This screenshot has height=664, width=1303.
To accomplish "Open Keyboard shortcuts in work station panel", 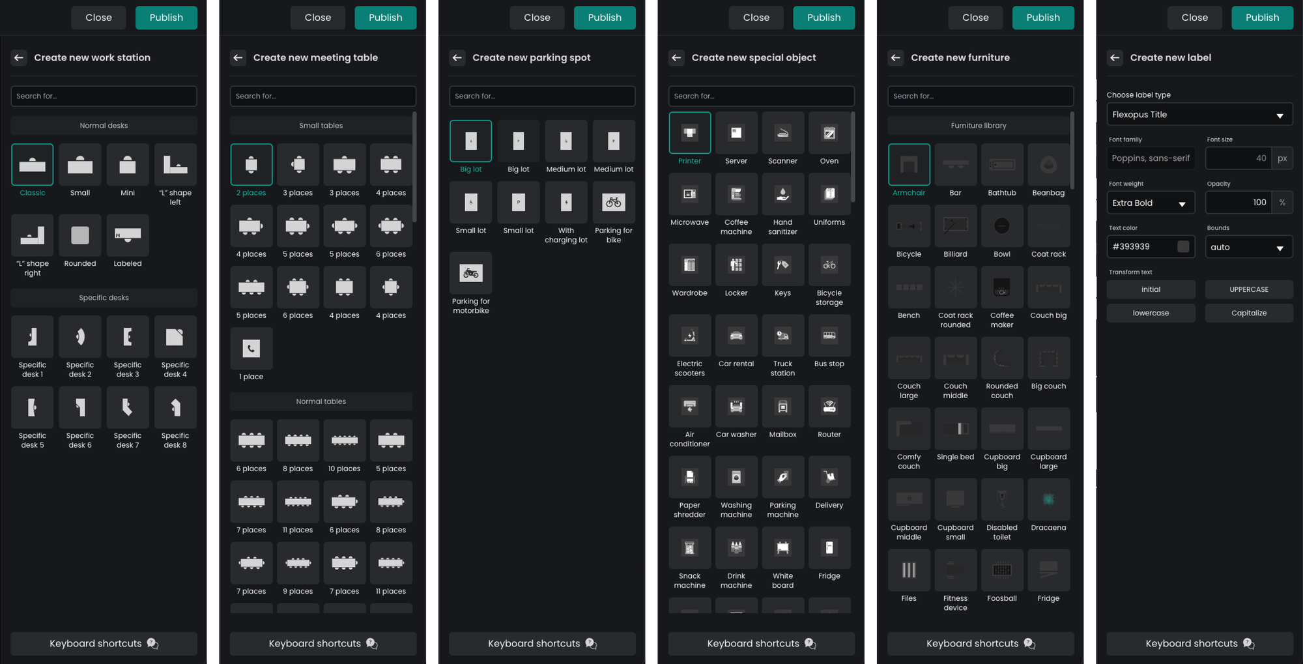I will 104,643.
